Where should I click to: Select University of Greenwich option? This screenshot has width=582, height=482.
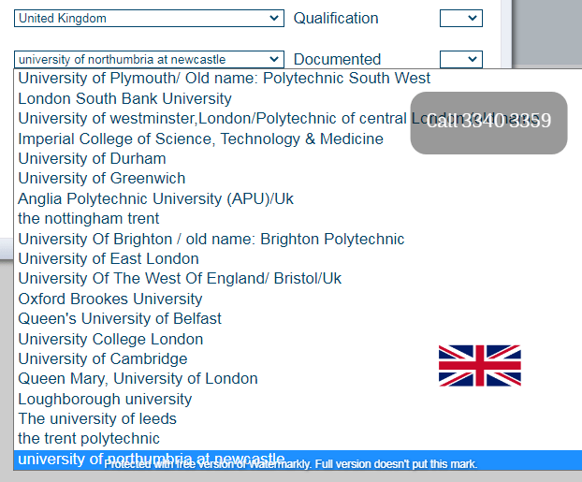pos(101,178)
